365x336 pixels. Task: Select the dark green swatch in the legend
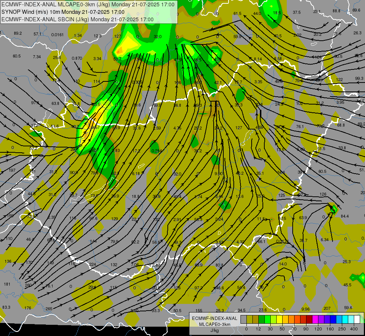point(261,319)
